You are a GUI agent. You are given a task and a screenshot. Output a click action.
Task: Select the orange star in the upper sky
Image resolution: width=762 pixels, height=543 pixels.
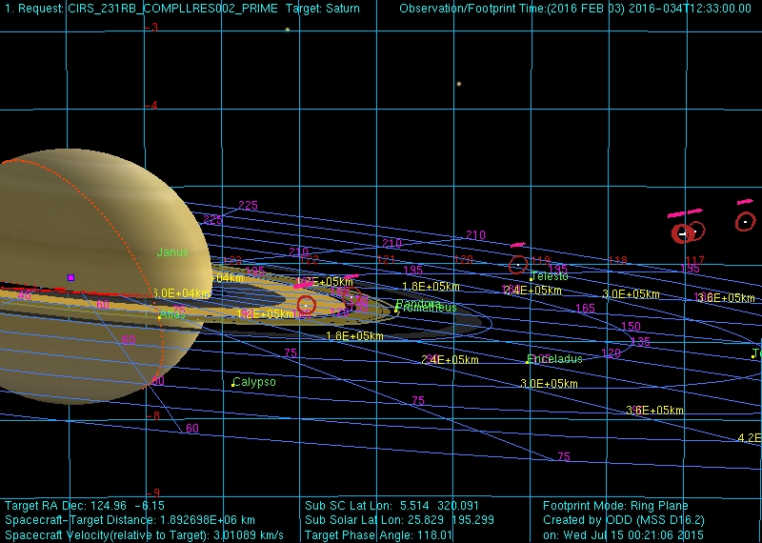pyautogui.click(x=458, y=84)
